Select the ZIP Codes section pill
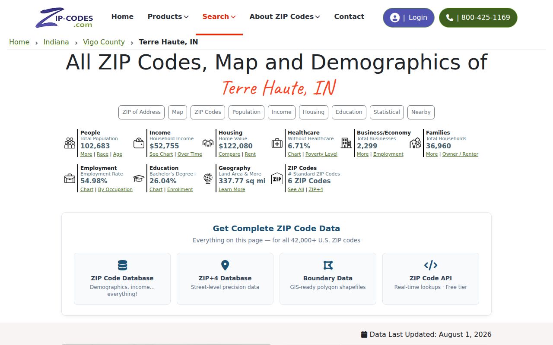The height and width of the screenshot is (345, 553). (x=208, y=112)
